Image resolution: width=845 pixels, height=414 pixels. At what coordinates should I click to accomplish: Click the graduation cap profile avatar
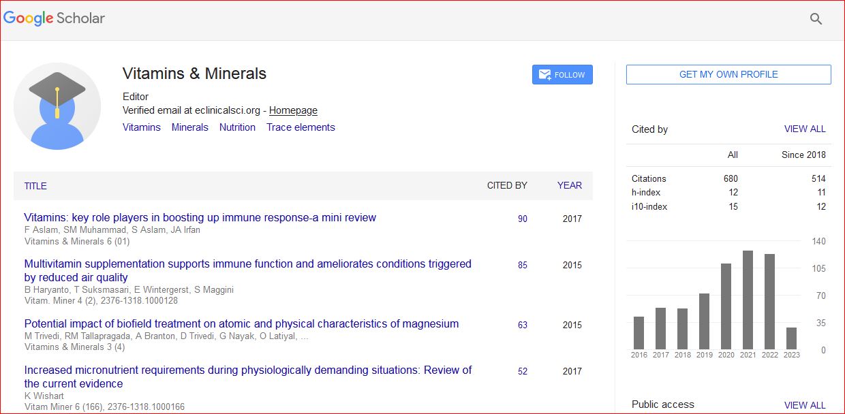click(x=57, y=106)
